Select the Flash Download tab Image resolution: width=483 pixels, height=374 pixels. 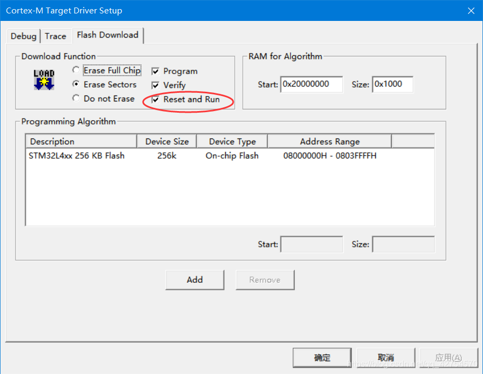click(x=108, y=35)
